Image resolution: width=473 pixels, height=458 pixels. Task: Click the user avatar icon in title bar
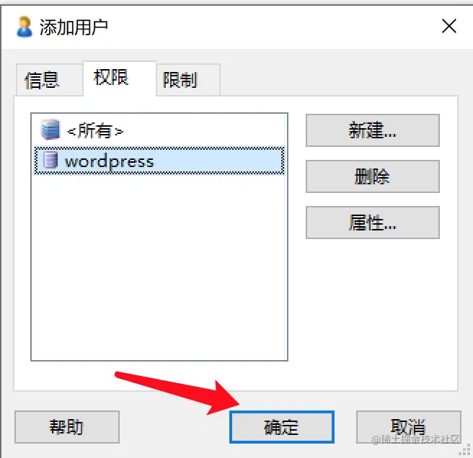coord(24,27)
